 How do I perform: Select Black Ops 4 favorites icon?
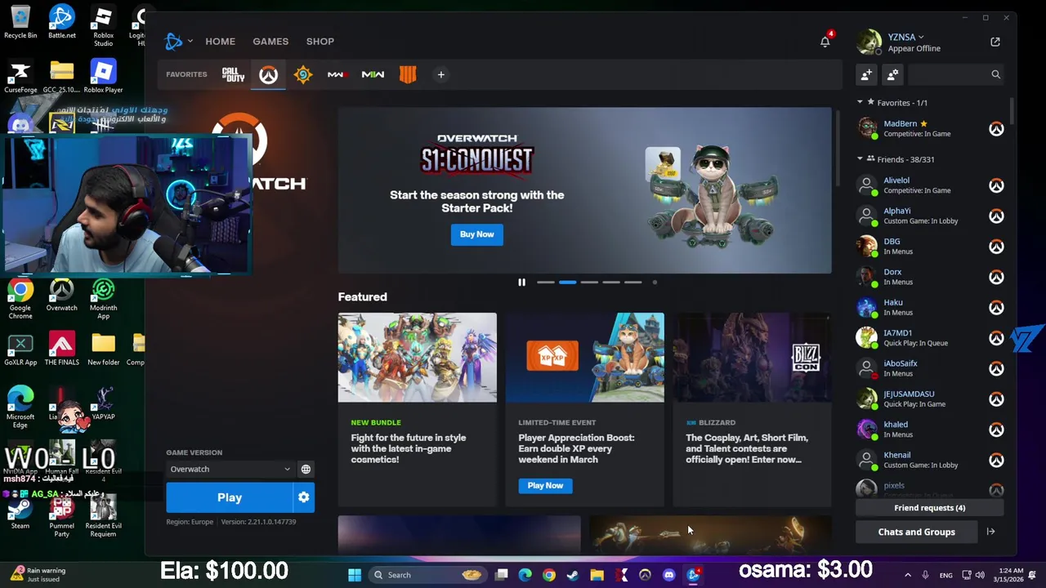tap(408, 74)
